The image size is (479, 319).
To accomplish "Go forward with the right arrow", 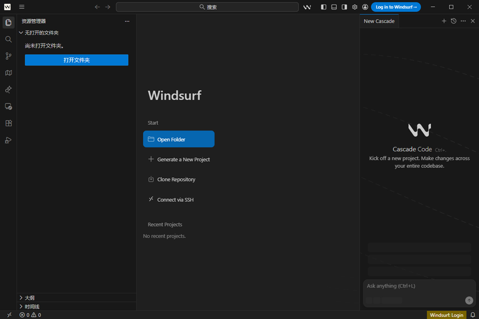I will [107, 7].
